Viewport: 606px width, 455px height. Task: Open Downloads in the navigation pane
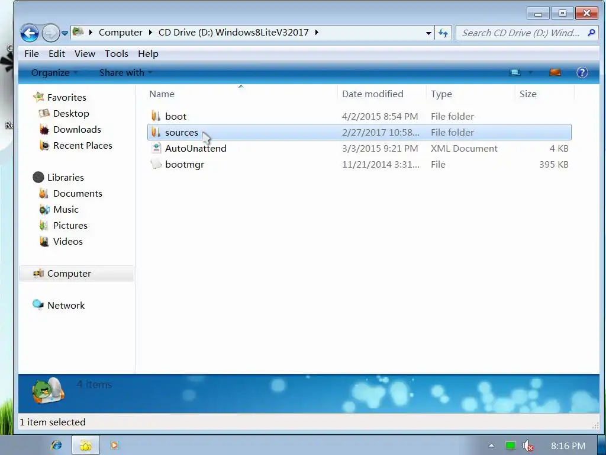click(77, 130)
